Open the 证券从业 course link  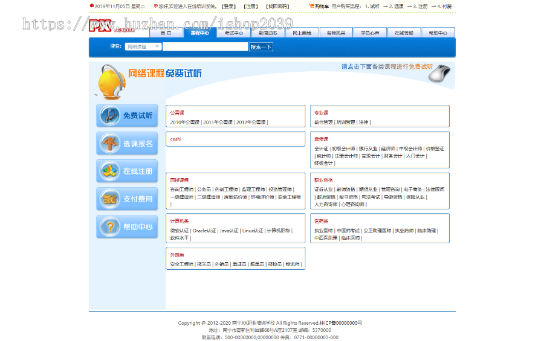coord(323,190)
